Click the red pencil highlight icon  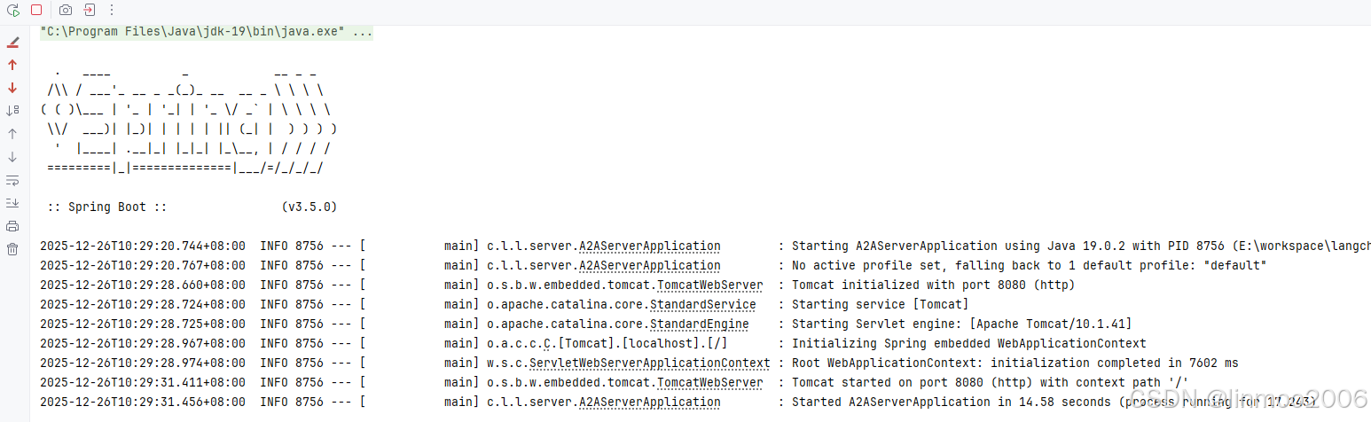coord(12,42)
